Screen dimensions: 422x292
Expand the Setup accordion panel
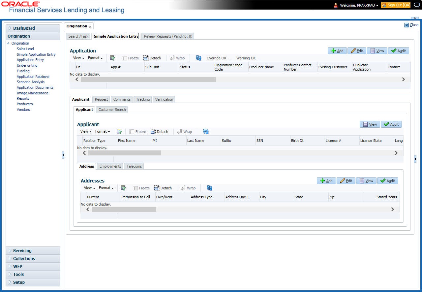[x=33, y=282]
